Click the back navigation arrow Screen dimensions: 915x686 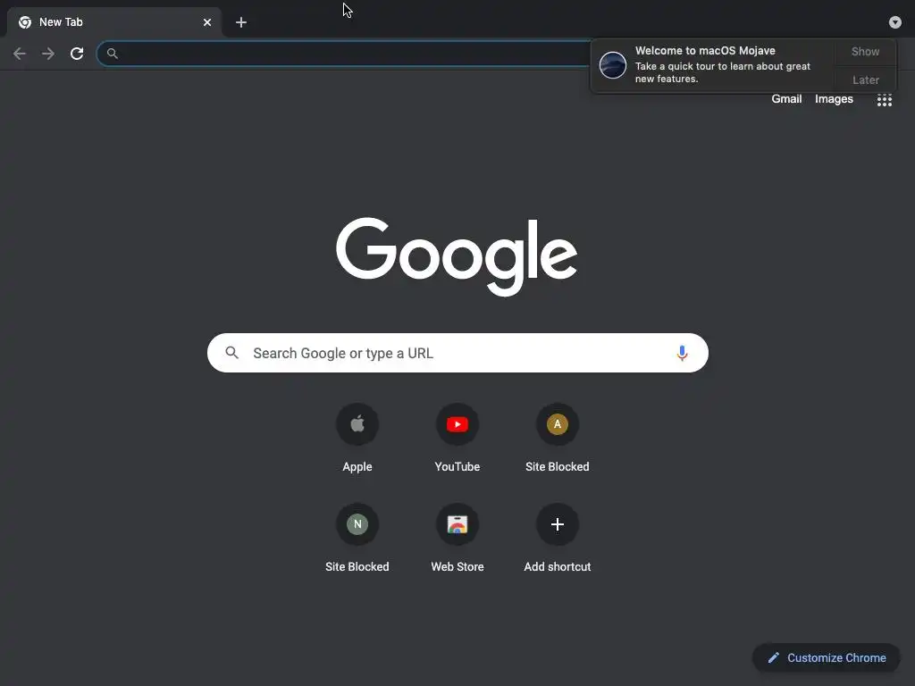point(20,54)
